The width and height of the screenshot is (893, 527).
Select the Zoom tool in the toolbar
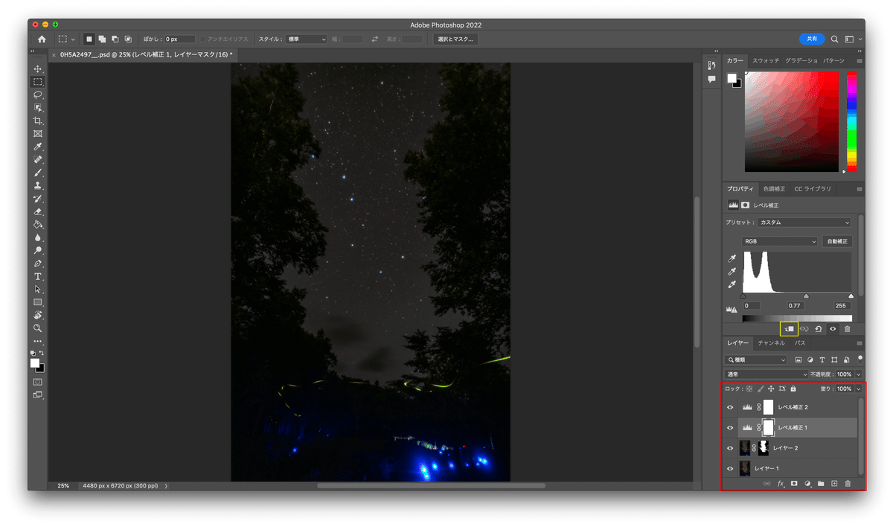(x=38, y=328)
